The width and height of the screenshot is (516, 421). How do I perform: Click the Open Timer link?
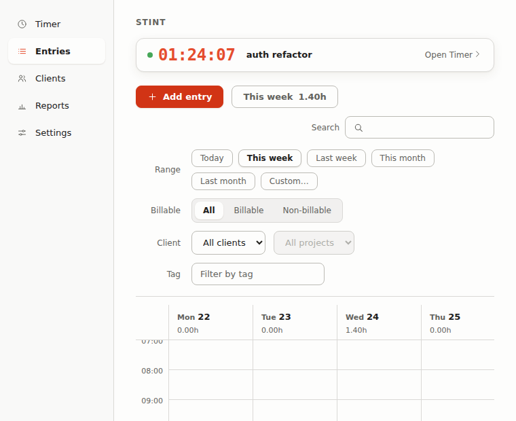coord(452,54)
